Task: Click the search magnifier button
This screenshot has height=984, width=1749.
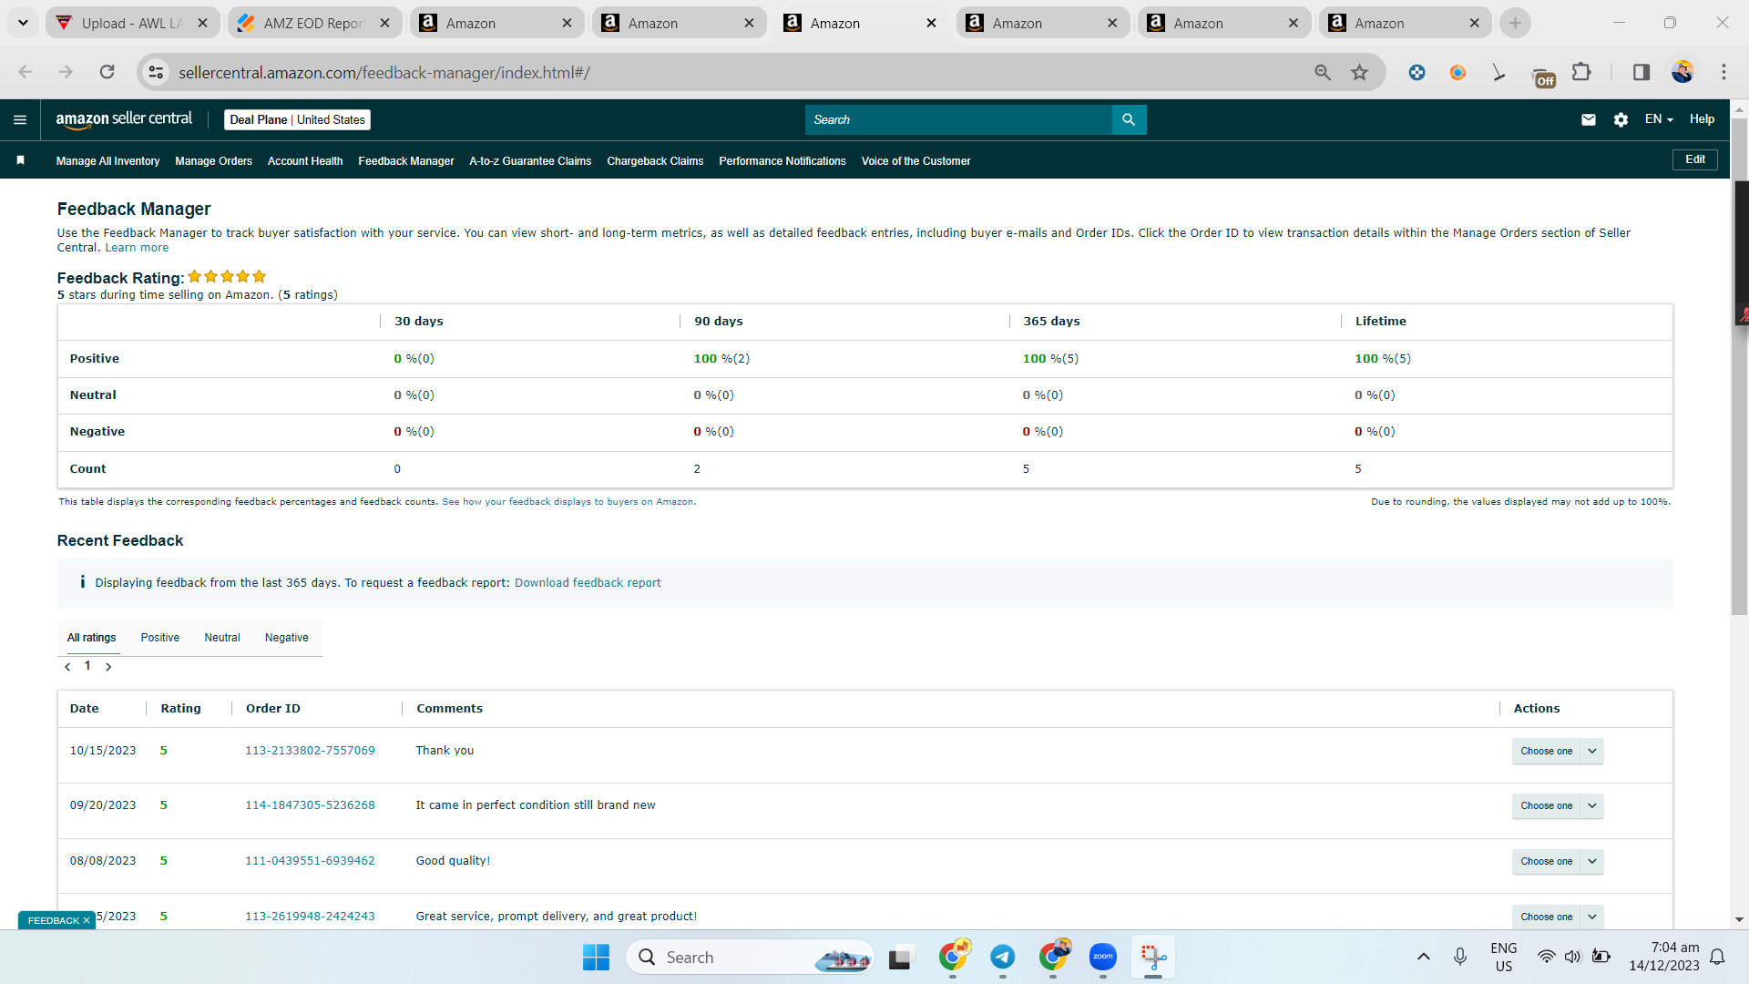Action: (x=1129, y=119)
